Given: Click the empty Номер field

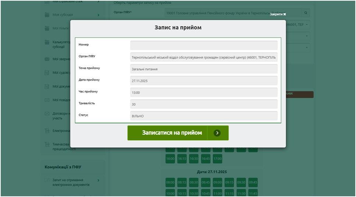Looking at the screenshot, I should [204, 45].
